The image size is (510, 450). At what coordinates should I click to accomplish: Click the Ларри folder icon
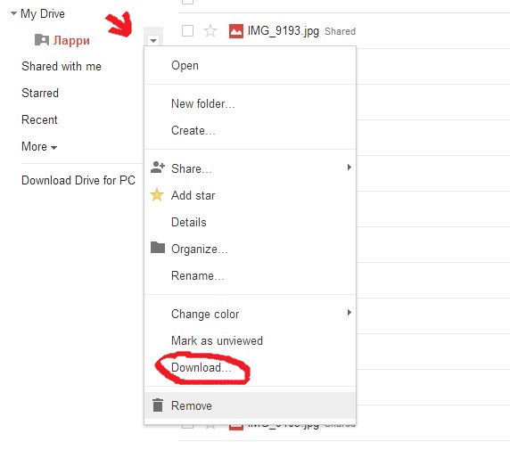(x=42, y=40)
